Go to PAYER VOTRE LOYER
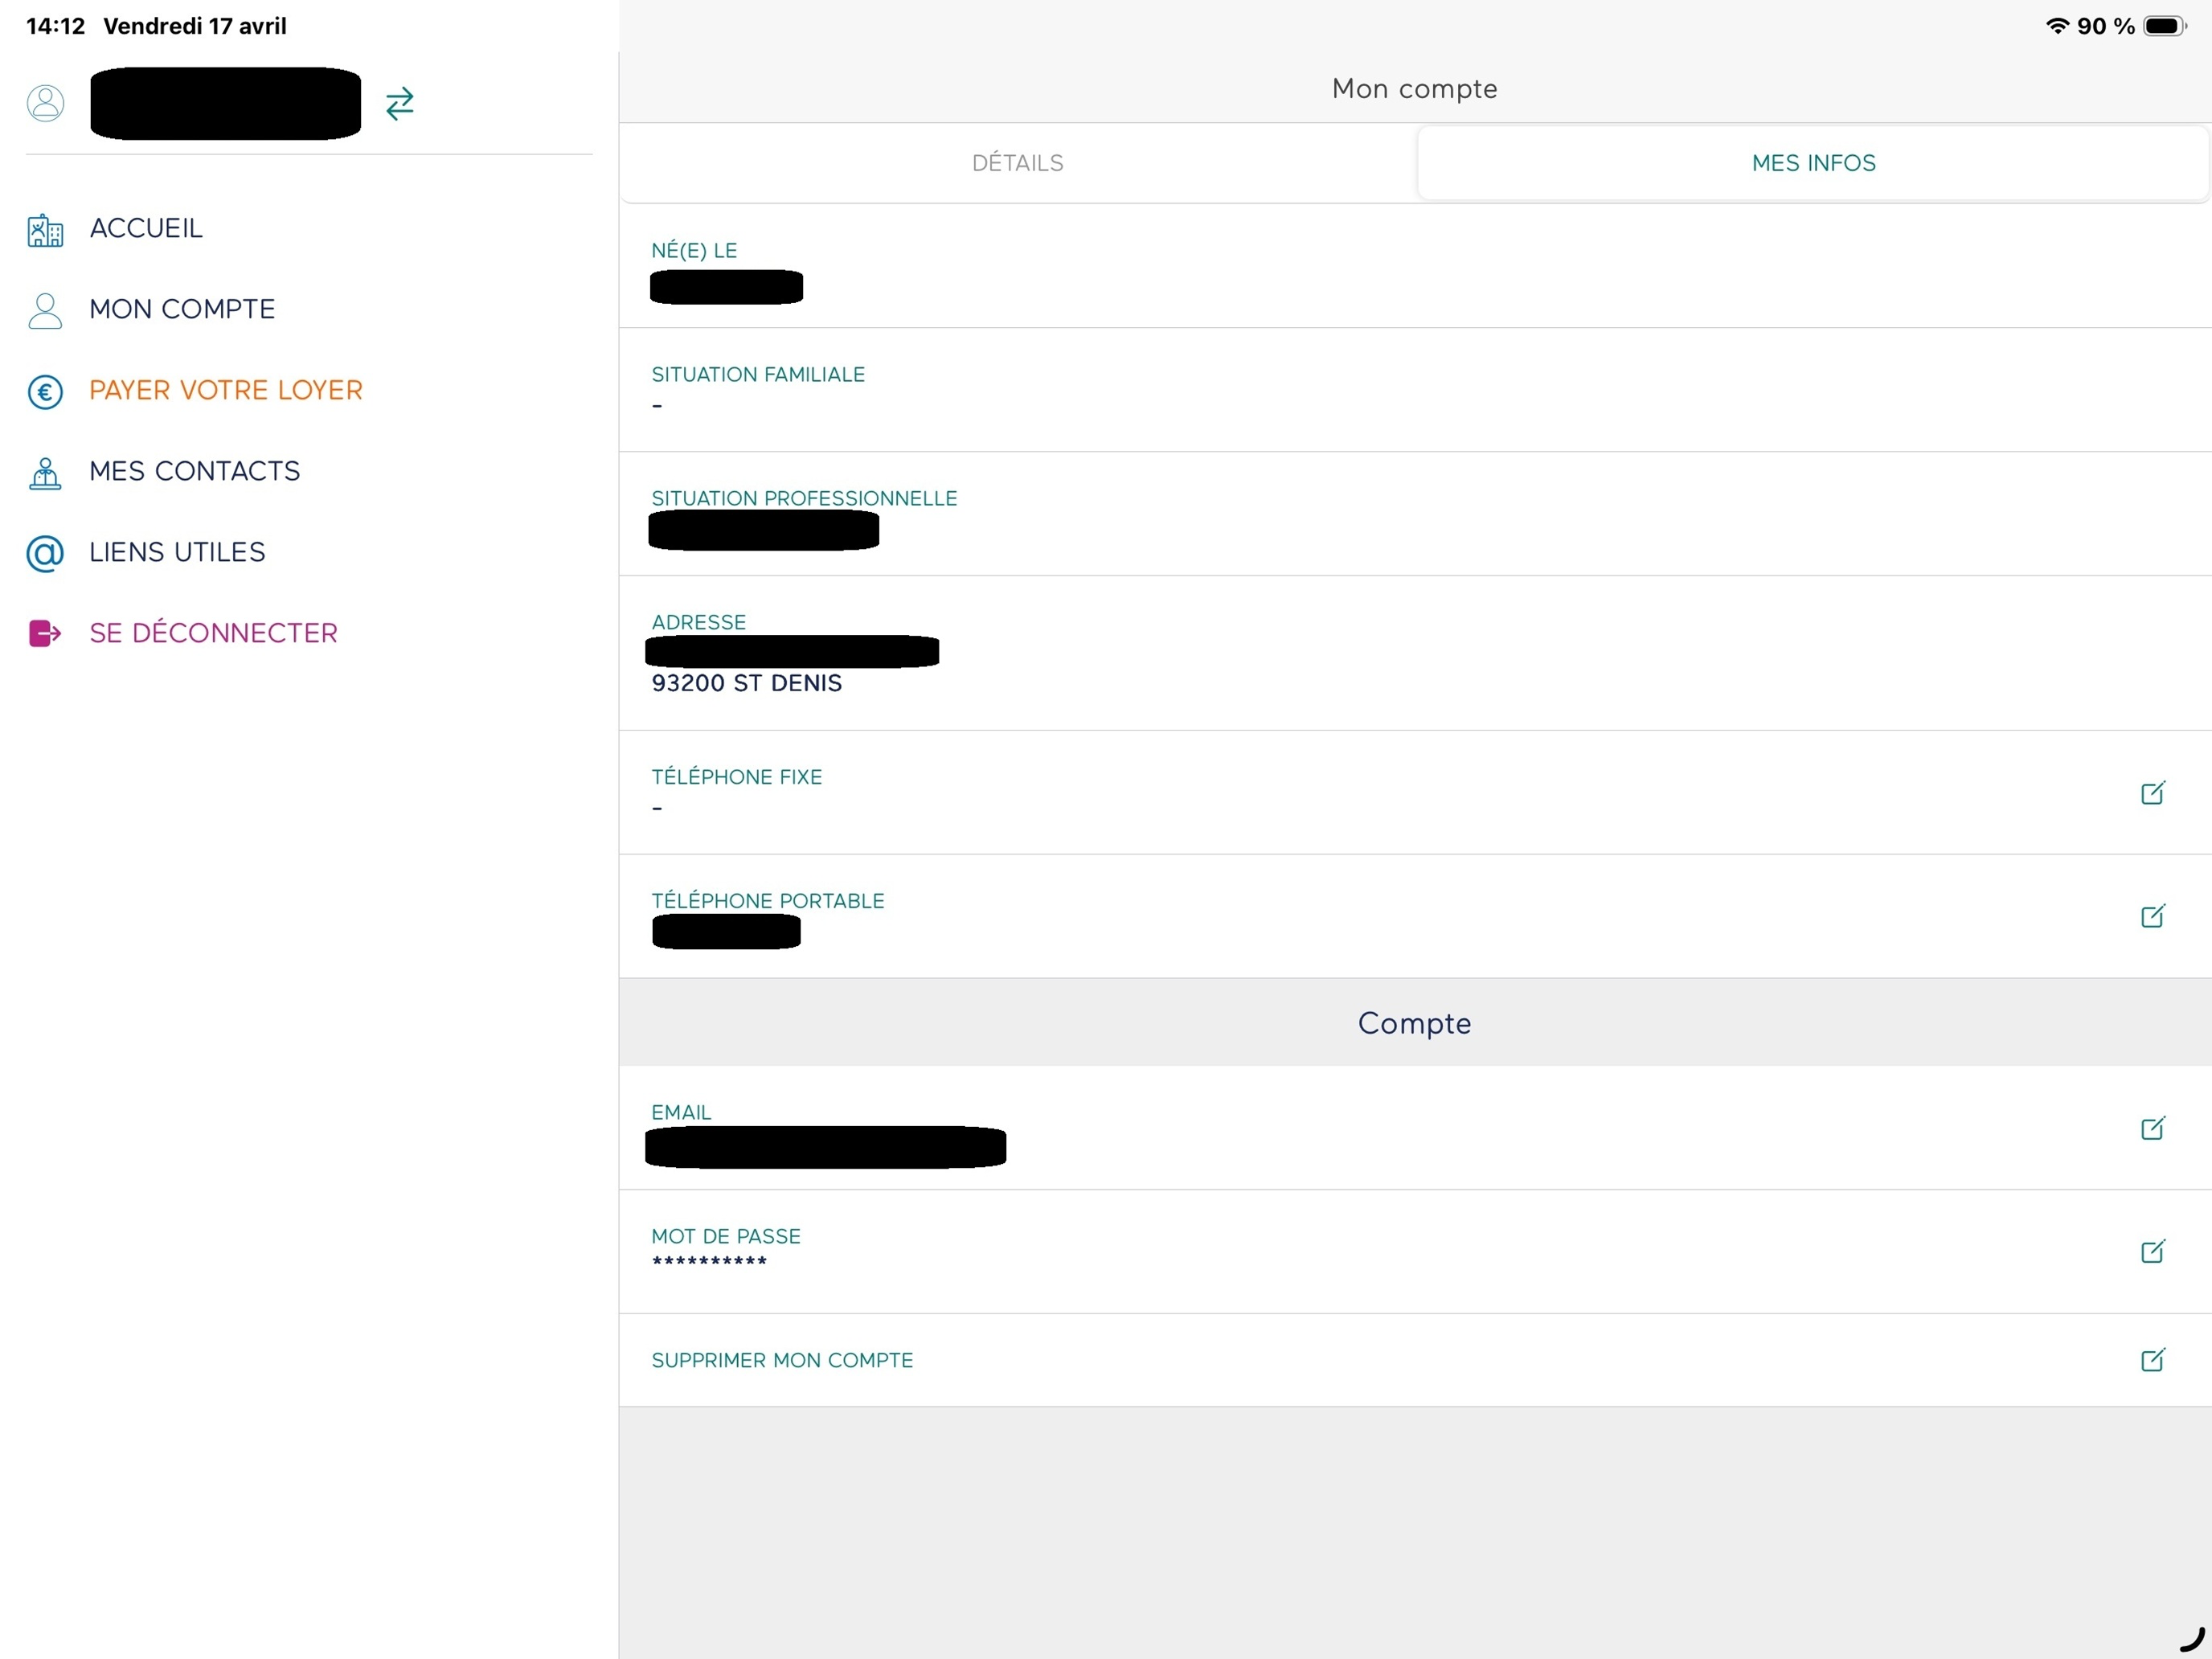Screen dimensions: 2212x1659 tap(226, 391)
